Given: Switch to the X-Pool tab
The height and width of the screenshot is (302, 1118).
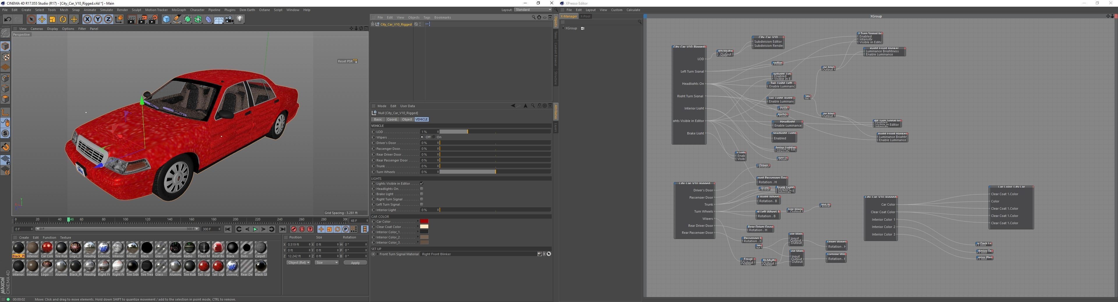Looking at the screenshot, I should (x=585, y=17).
